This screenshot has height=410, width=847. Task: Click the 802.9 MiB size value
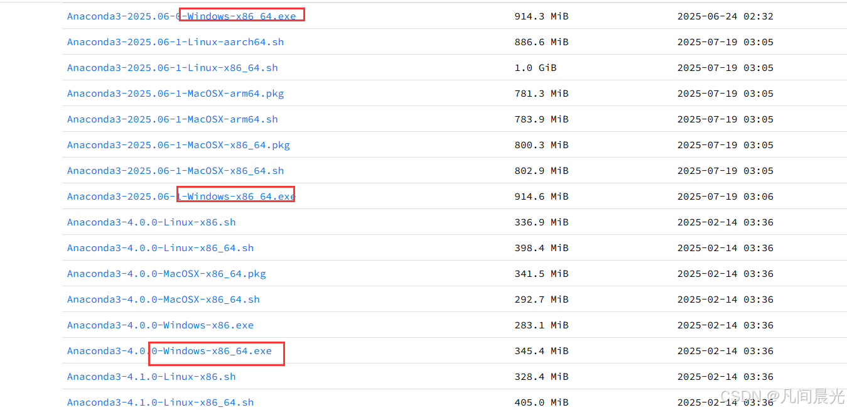coord(541,171)
